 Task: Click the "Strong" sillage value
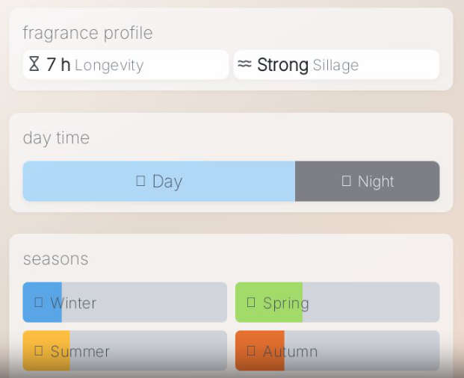tap(282, 65)
